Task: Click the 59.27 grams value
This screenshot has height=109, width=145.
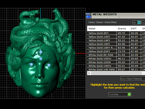Action: click(x=121, y=69)
